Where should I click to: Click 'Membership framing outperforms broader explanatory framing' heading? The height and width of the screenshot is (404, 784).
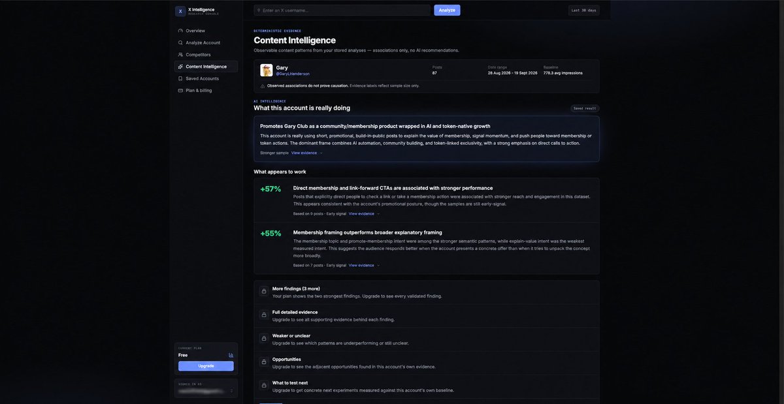(368, 232)
